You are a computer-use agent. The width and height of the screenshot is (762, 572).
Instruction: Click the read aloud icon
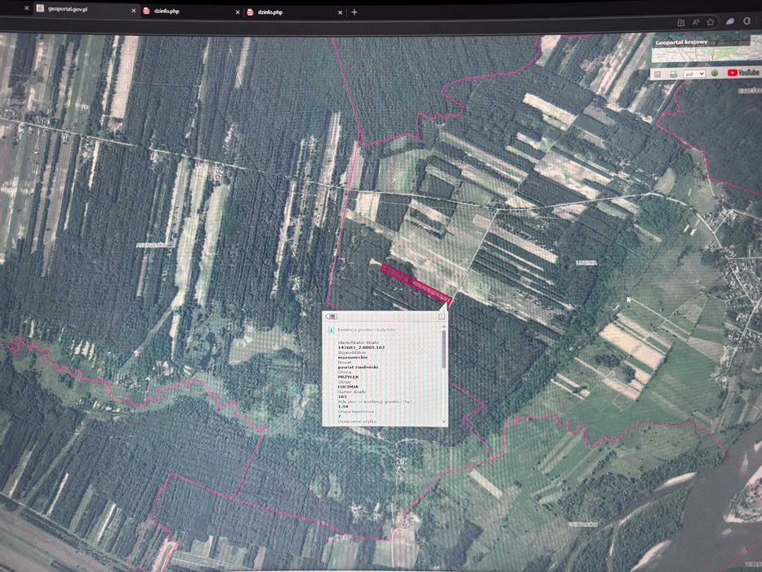point(695,22)
